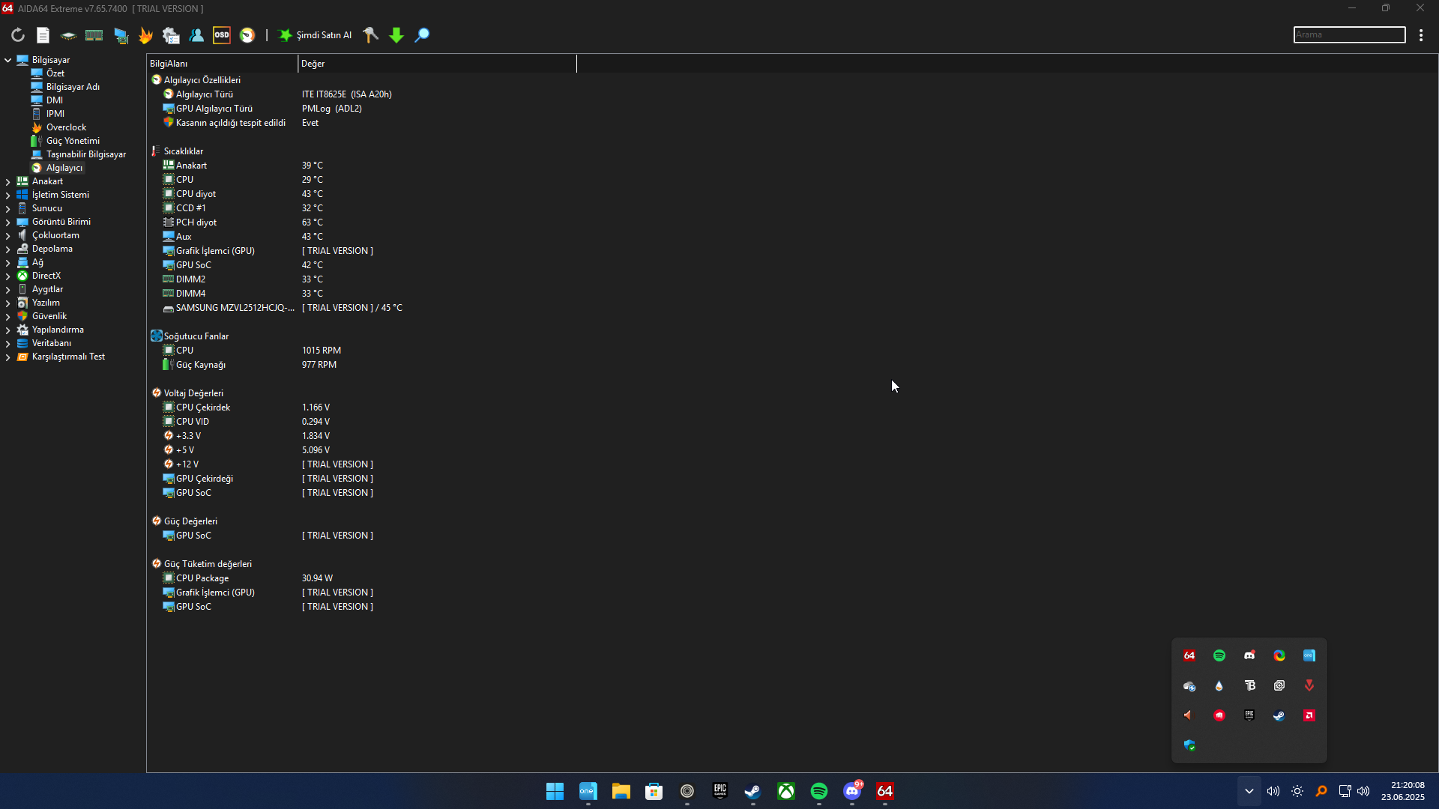Start the flame stability test icon

145,35
